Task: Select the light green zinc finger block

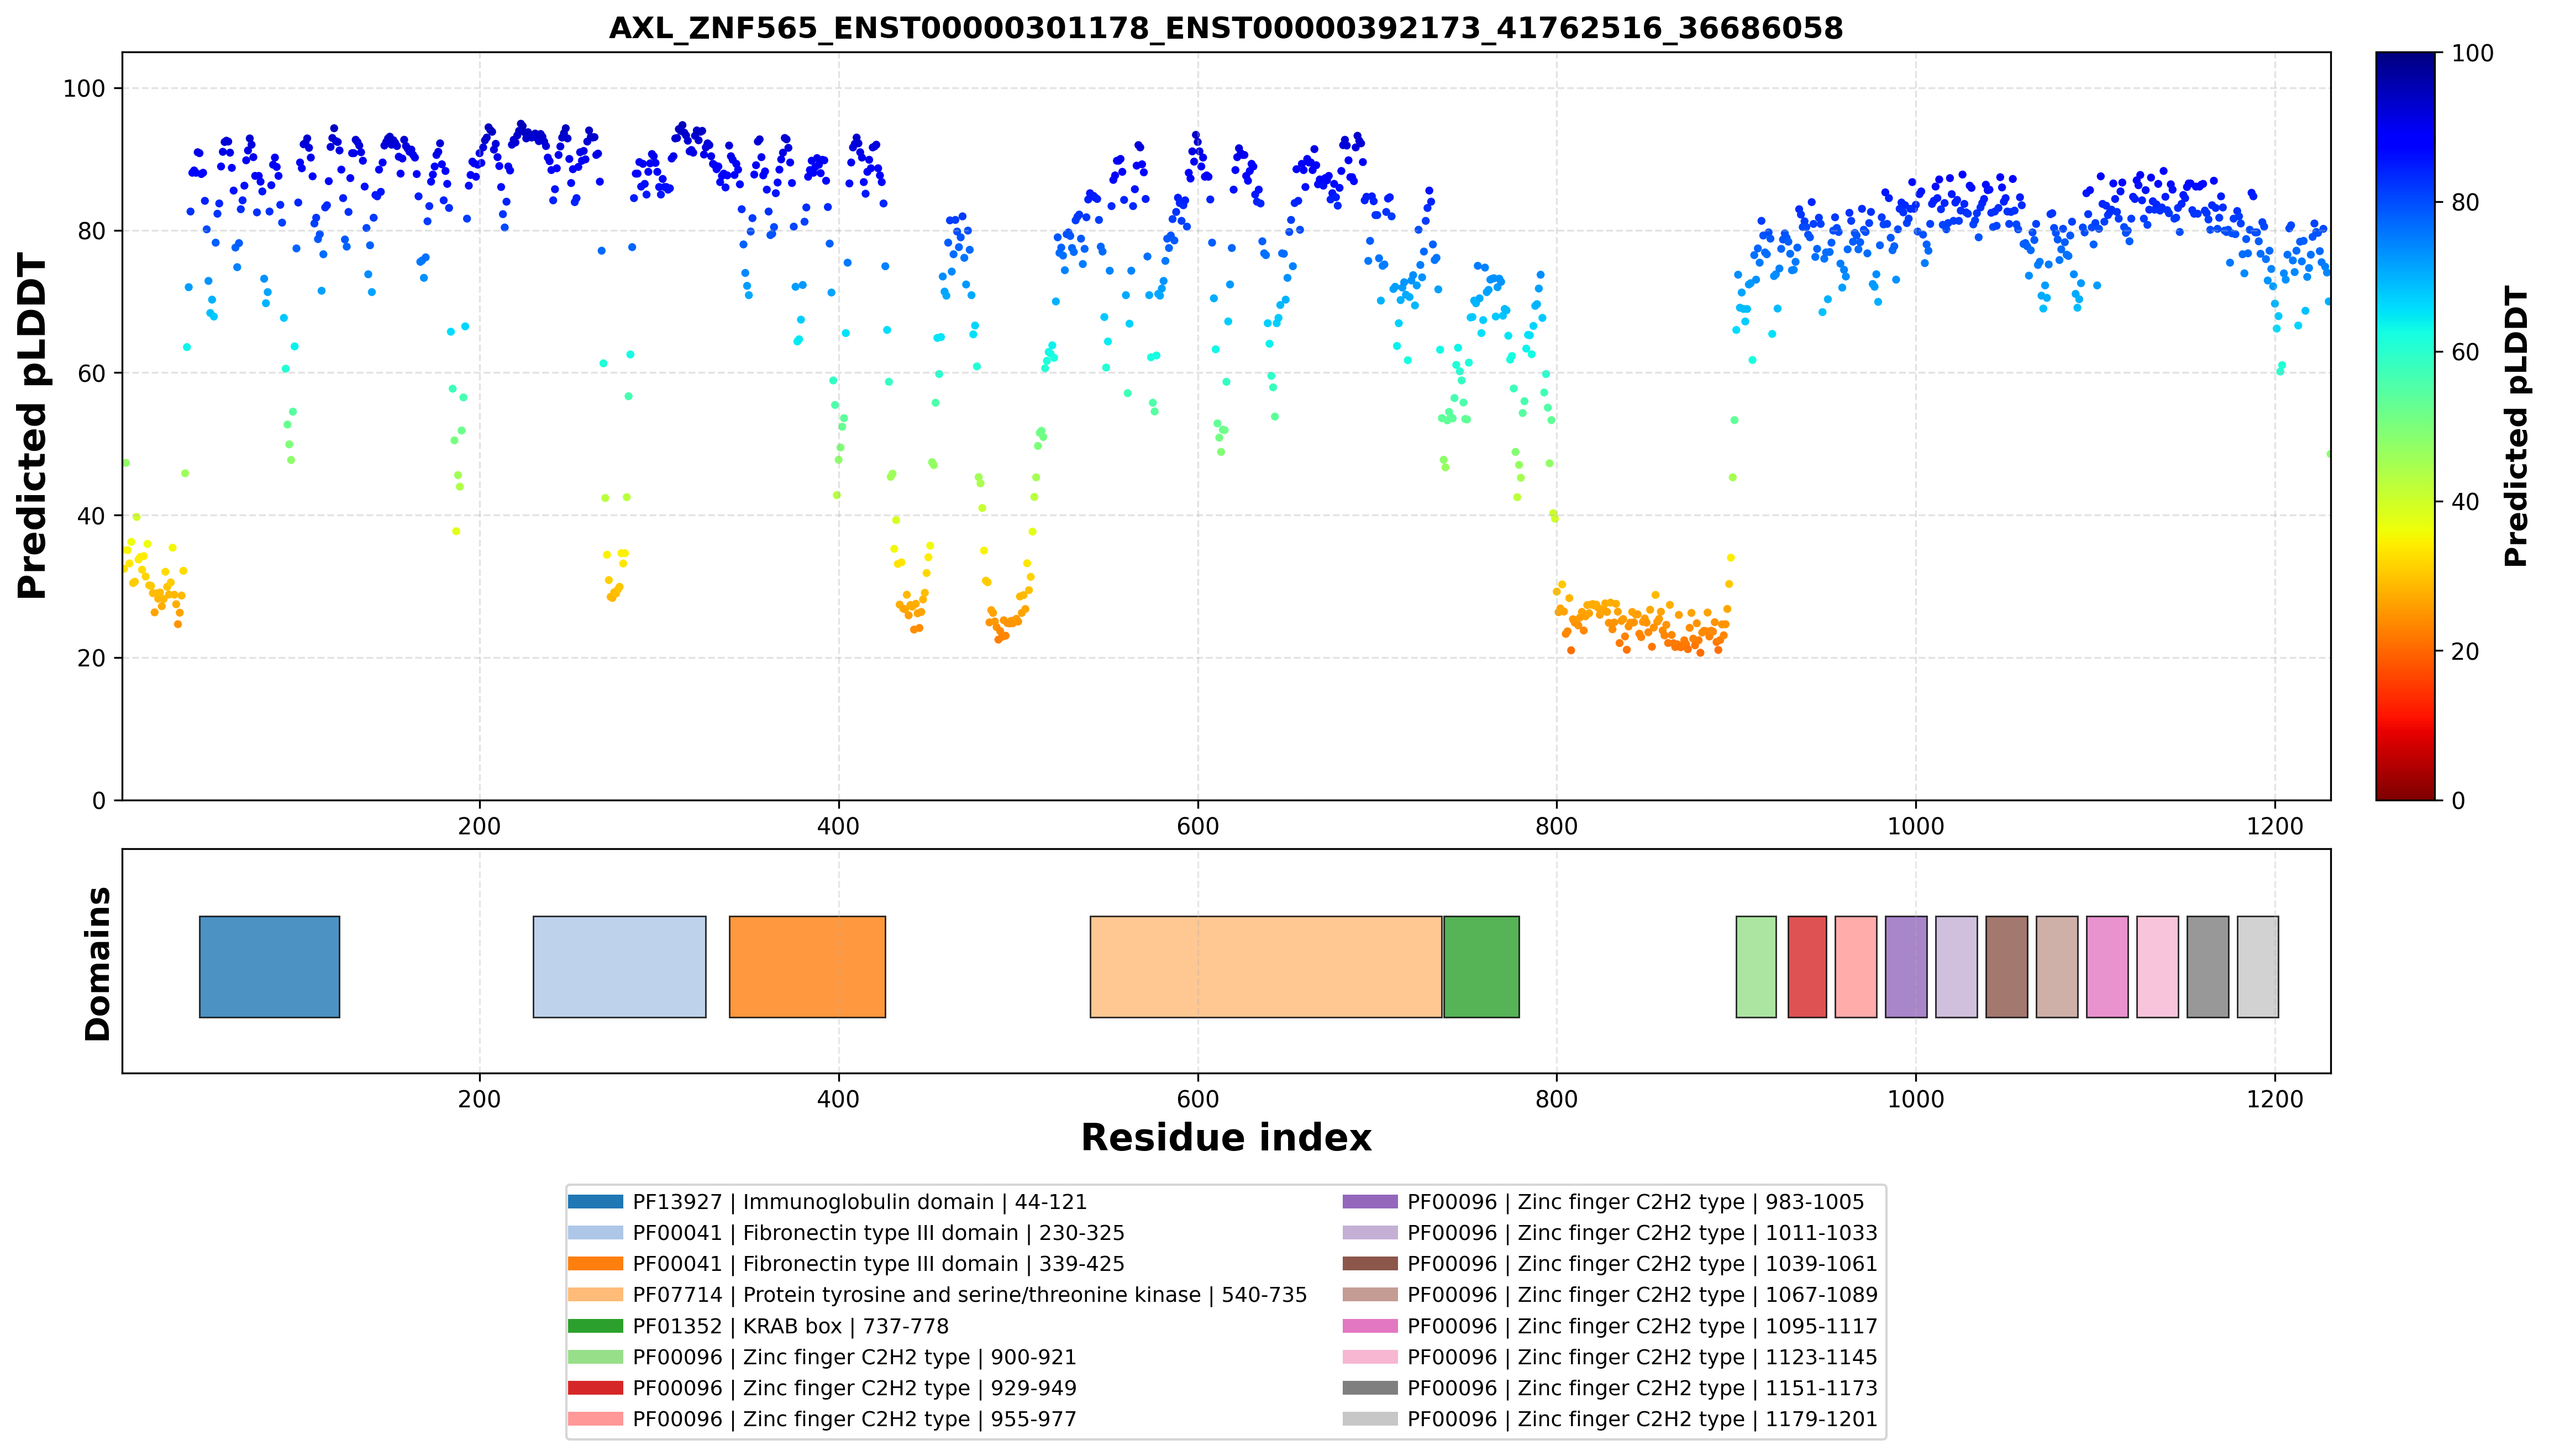Action: (x=1756, y=966)
